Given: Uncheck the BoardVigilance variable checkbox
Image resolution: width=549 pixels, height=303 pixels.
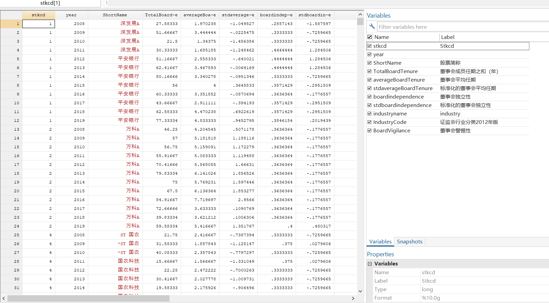Looking at the screenshot, I should coord(370,130).
